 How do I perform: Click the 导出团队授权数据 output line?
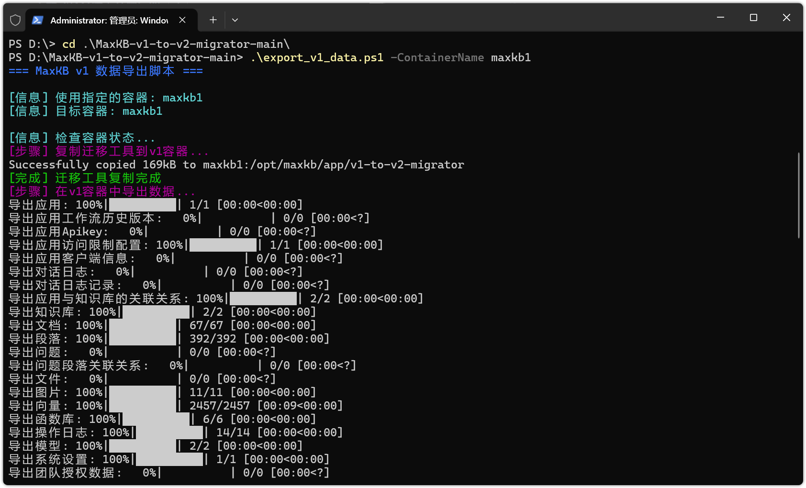[x=169, y=473]
